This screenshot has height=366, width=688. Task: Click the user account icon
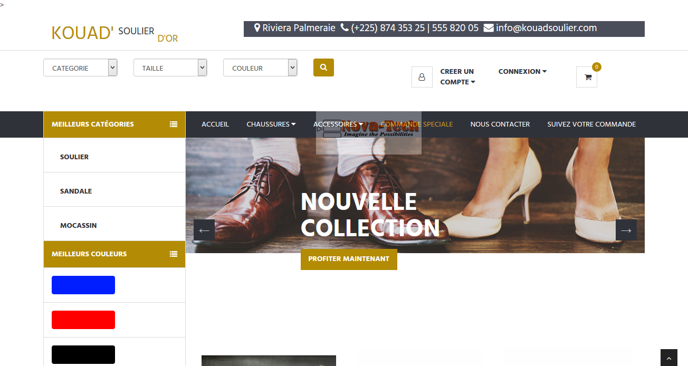point(422,77)
